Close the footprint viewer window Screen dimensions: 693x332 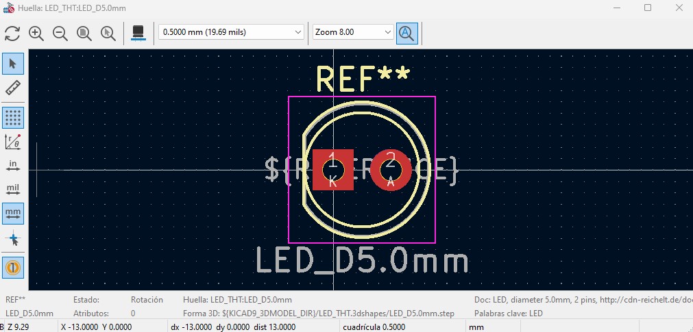679,8
